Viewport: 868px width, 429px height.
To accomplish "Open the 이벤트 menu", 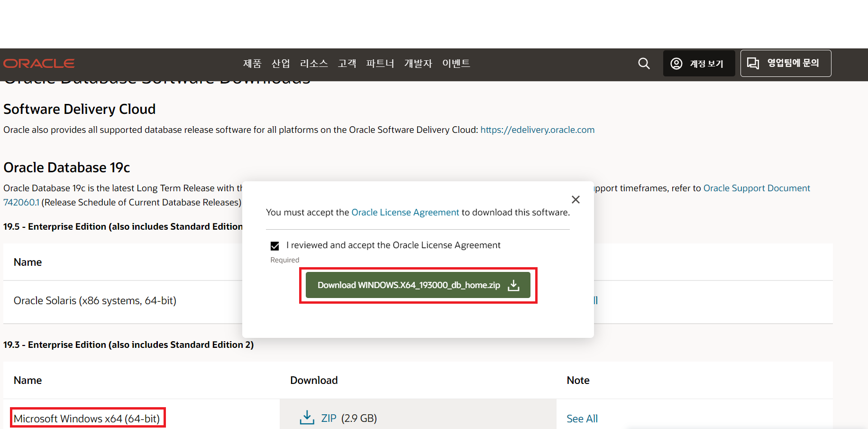I will point(456,64).
